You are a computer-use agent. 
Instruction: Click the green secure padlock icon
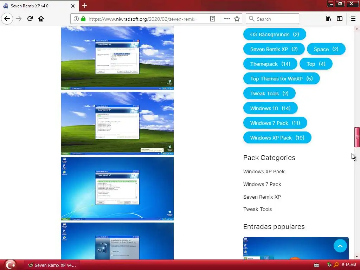83,19
